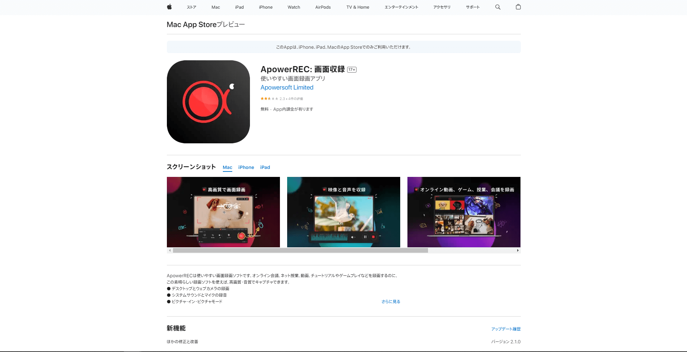The width and height of the screenshot is (687, 352).
Task: Click the screenshots horizontal scrollbar thumb
Action: (301, 250)
